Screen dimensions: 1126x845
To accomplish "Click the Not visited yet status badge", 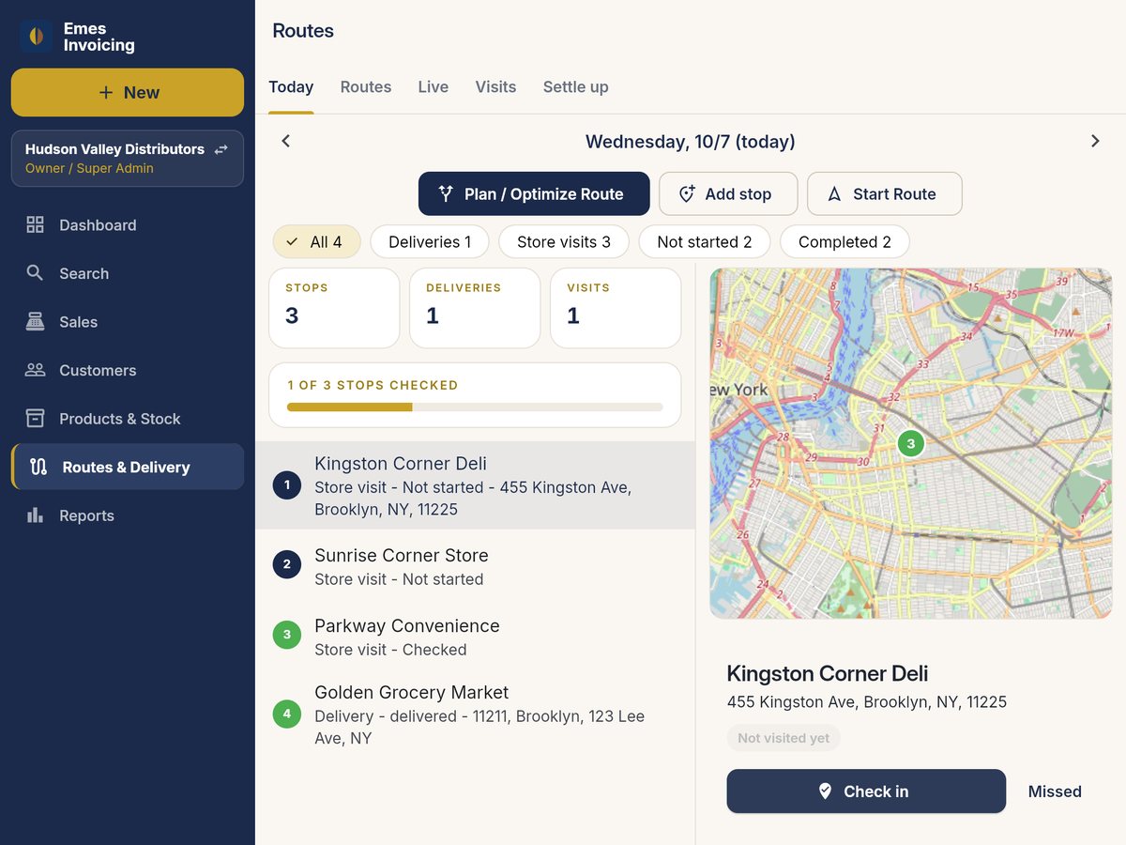I will pyautogui.click(x=784, y=738).
